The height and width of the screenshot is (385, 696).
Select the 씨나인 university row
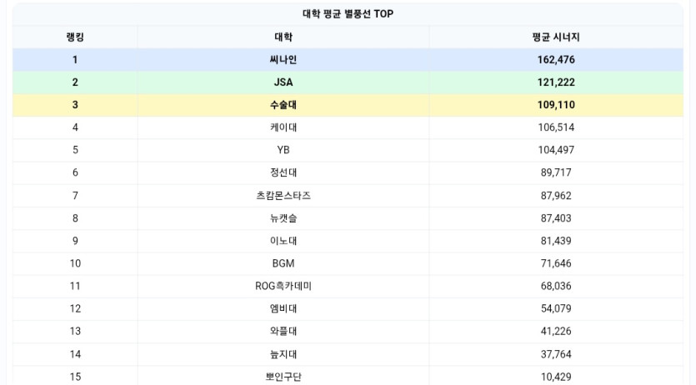pos(283,60)
